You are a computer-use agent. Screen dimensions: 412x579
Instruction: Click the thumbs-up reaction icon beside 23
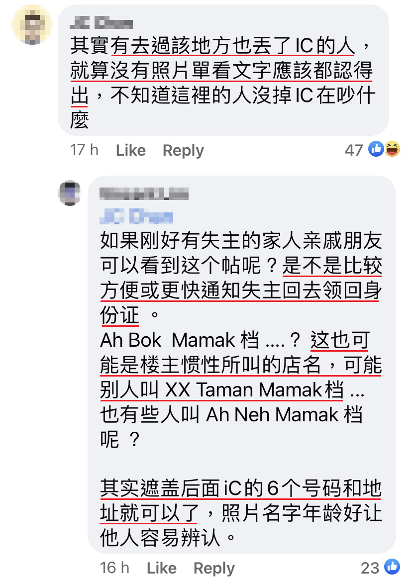(392, 567)
